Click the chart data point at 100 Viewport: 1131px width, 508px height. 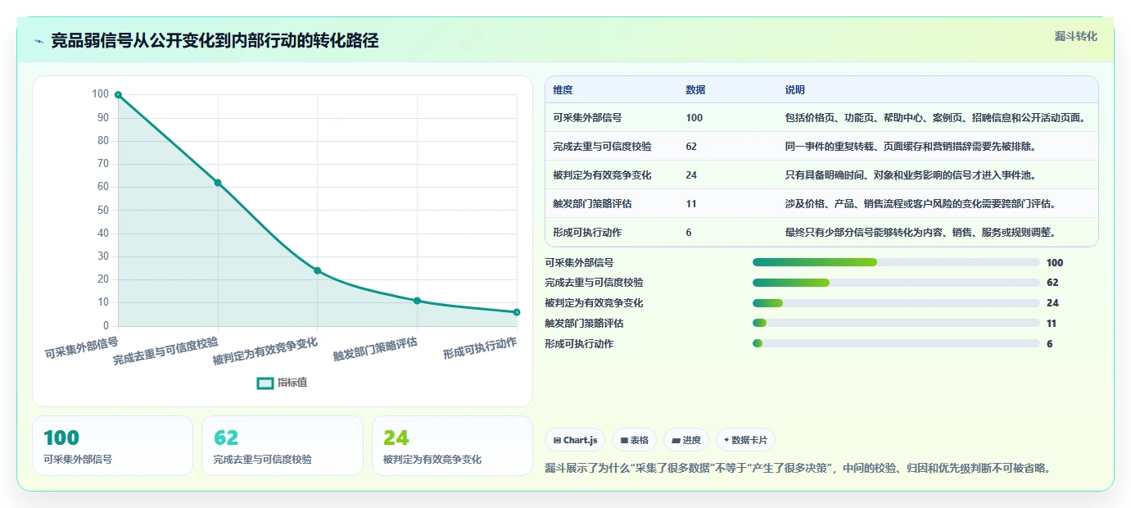pyautogui.click(x=118, y=95)
